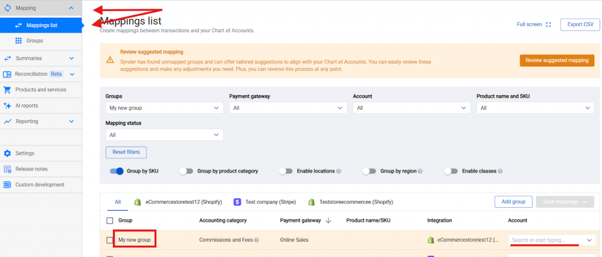This screenshot has height=257, width=602.
Task: Click the Export CSV button
Action: click(x=580, y=25)
